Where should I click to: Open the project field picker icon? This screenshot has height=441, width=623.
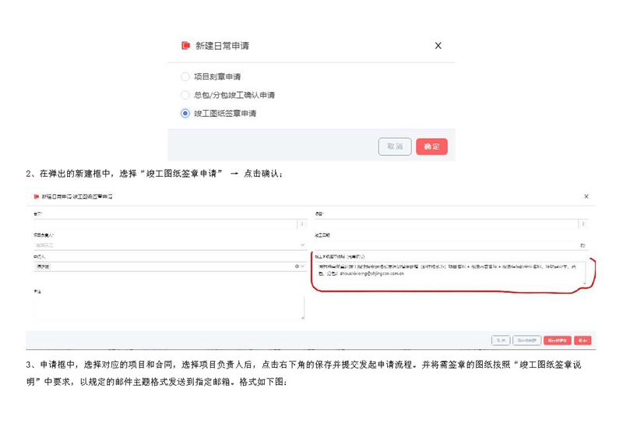[301, 224]
